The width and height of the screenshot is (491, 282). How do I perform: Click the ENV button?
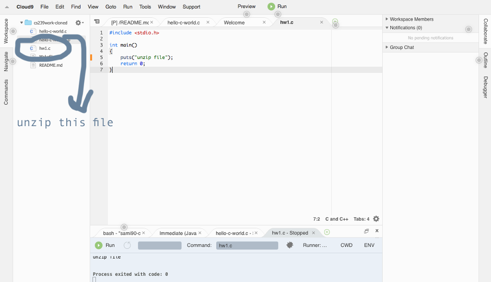tap(369, 246)
